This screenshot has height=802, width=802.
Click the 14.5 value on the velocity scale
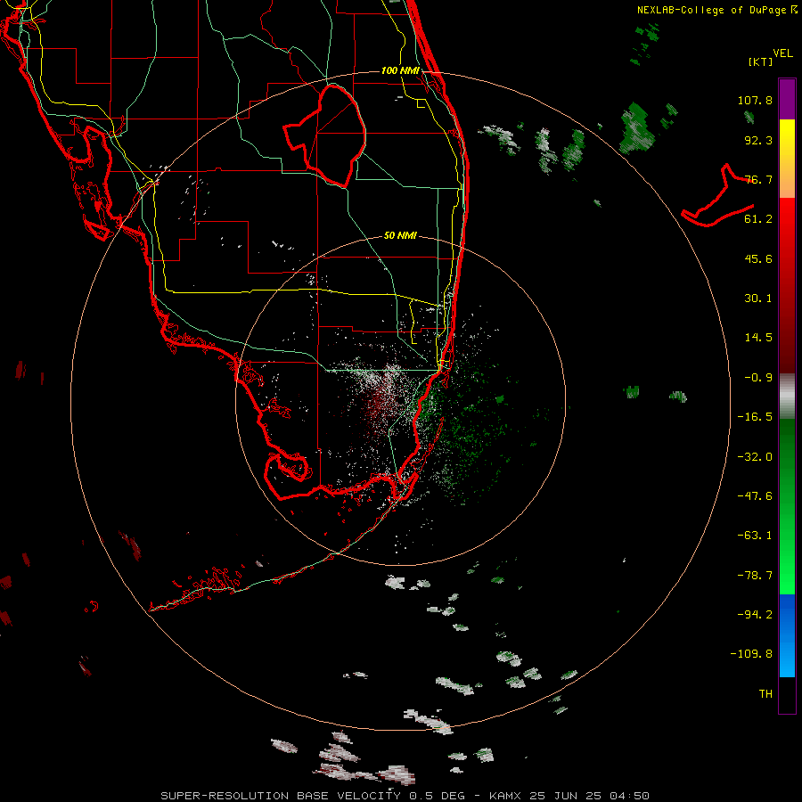click(758, 338)
